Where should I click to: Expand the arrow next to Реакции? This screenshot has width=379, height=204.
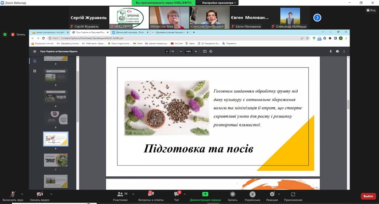click(x=279, y=194)
